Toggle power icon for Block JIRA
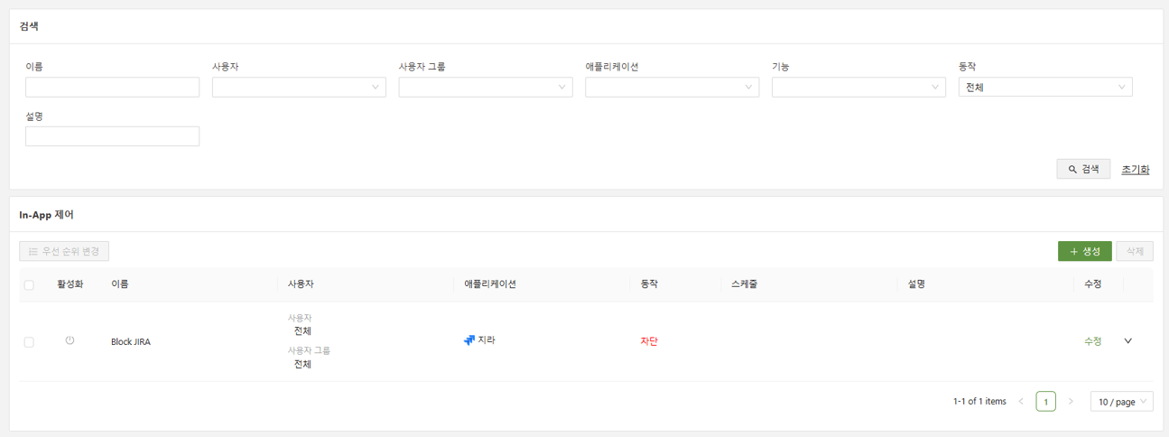This screenshot has height=437, width=1169. [70, 340]
